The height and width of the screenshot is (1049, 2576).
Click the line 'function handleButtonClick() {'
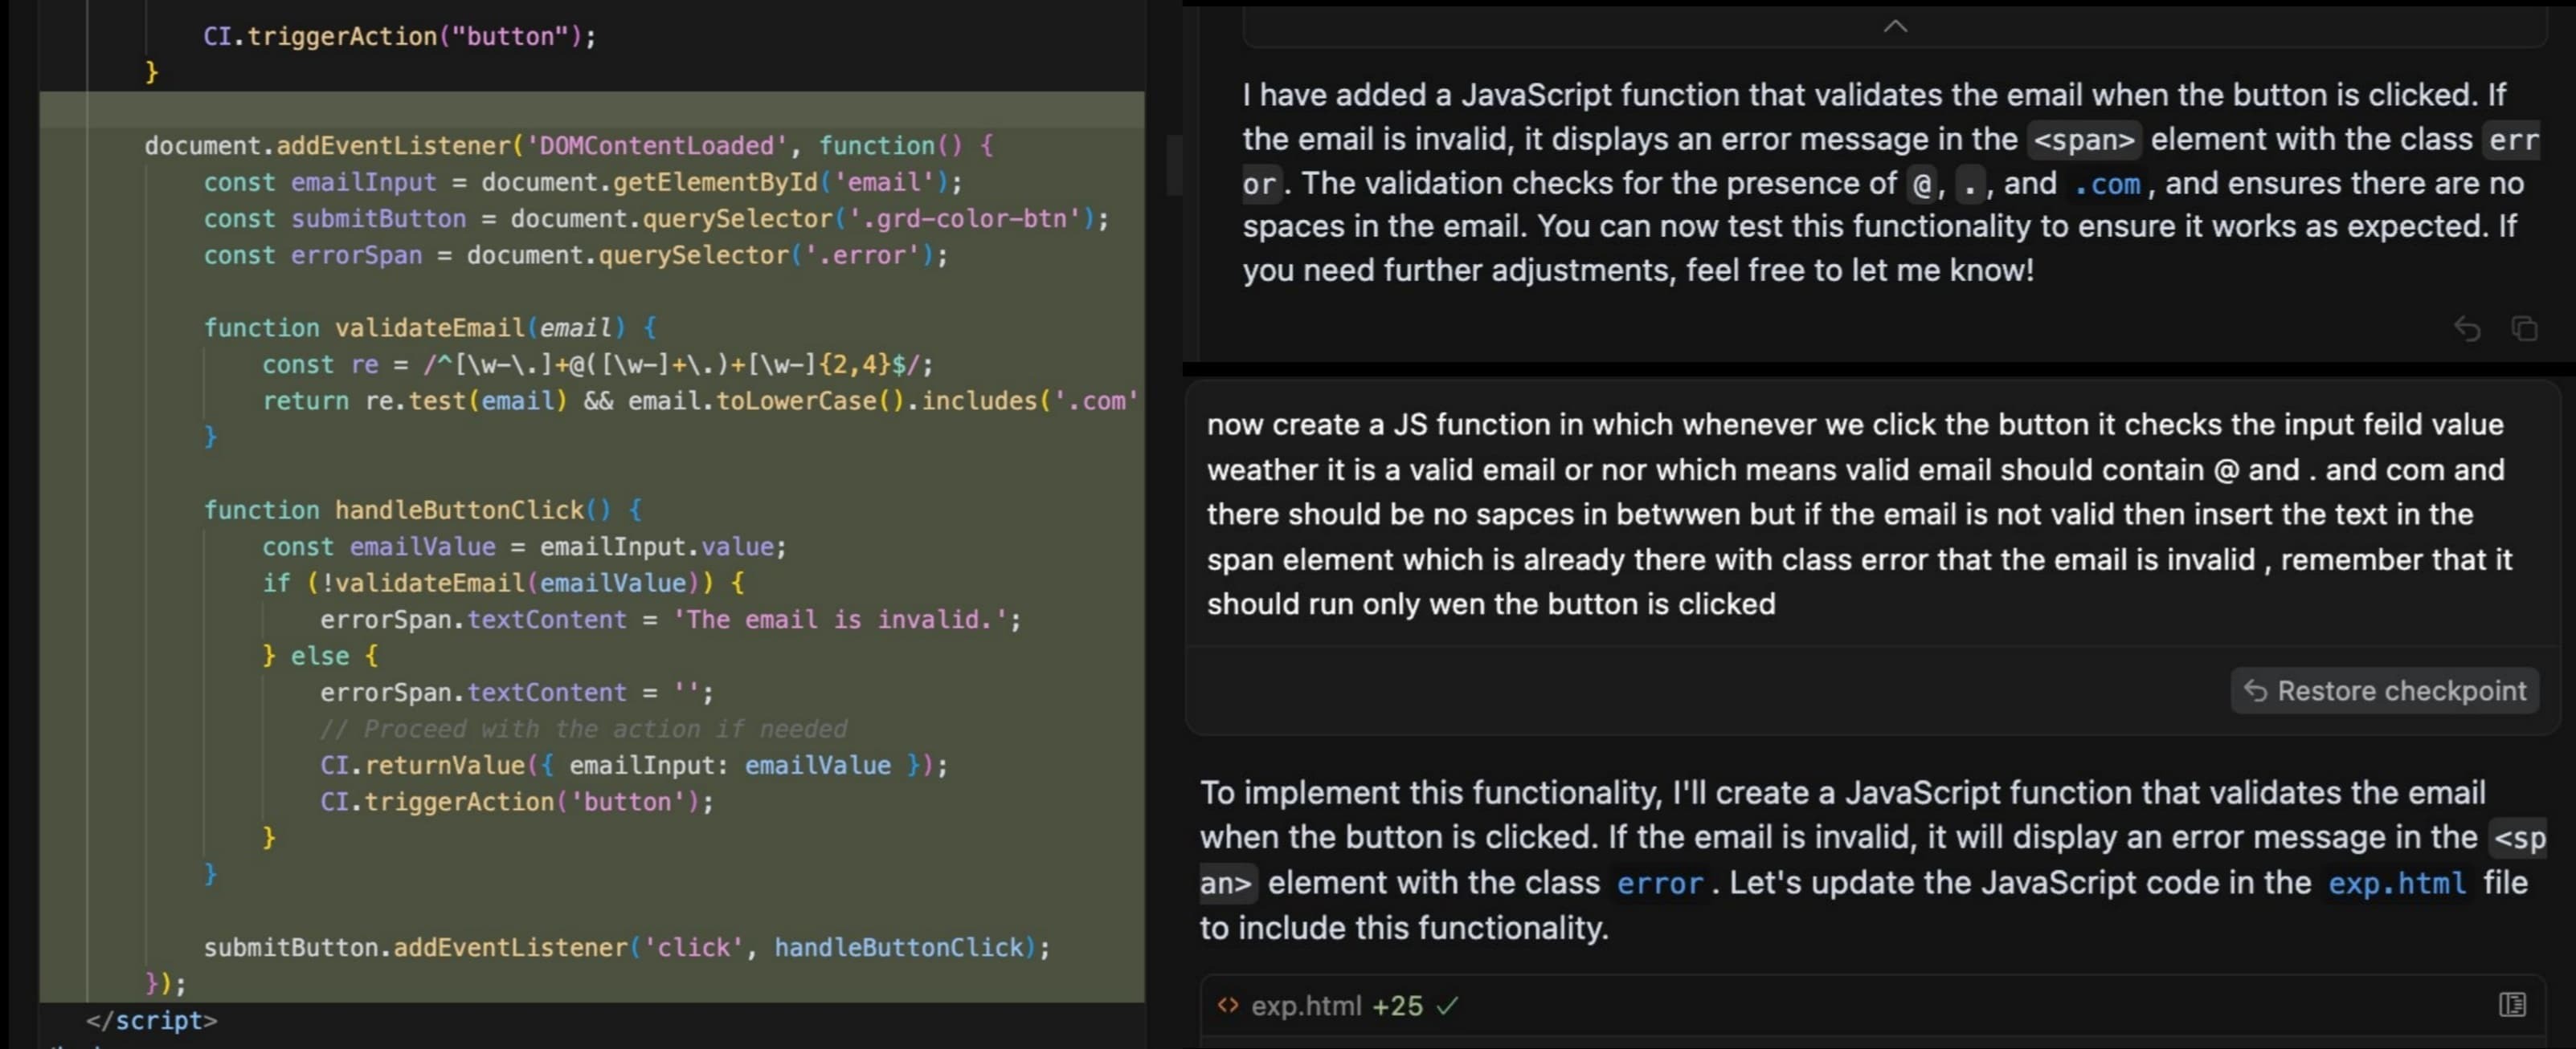(x=423, y=510)
